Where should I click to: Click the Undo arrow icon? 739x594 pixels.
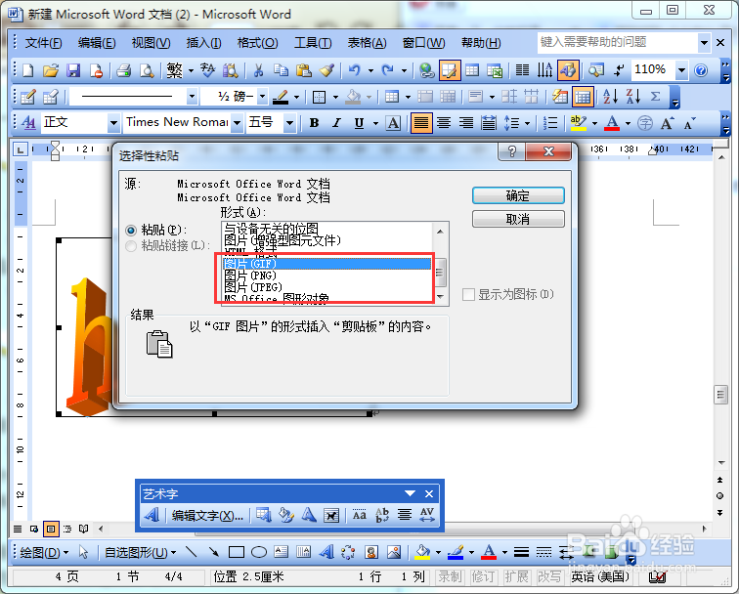[355, 70]
